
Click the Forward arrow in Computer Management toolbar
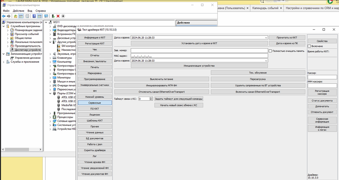point(9,16)
